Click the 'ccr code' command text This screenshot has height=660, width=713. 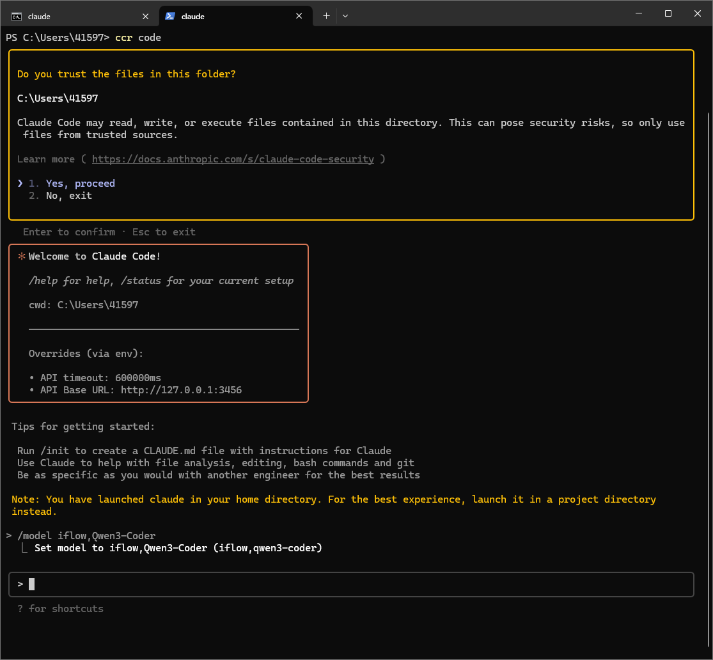(x=138, y=38)
